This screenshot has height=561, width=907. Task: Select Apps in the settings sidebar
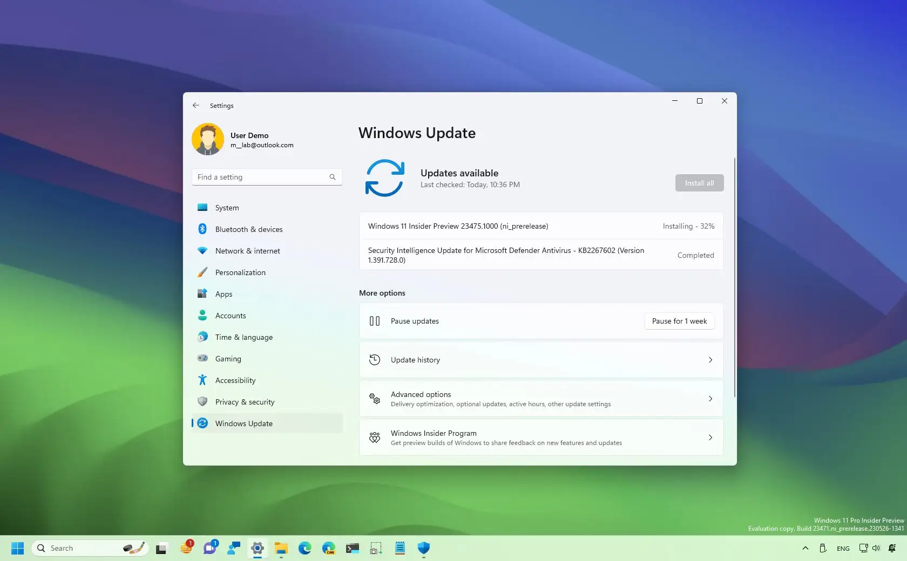tap(222, 294)
